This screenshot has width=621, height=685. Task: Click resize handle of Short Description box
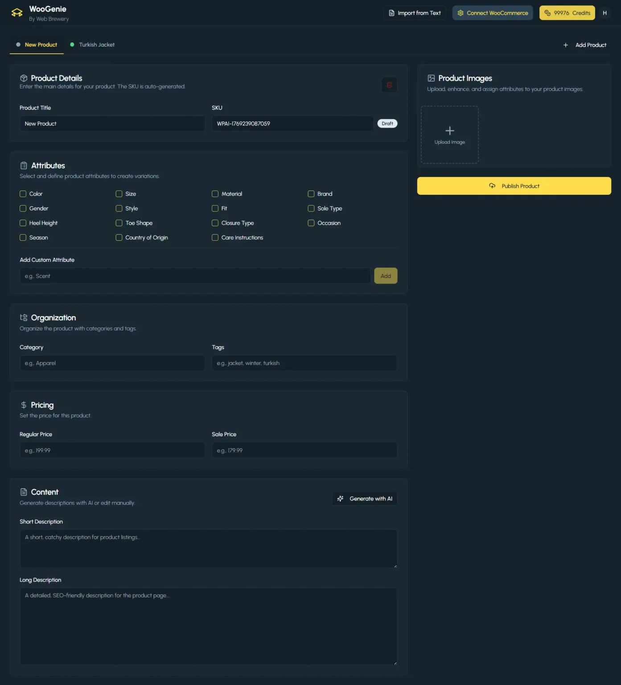pos(395,566)
